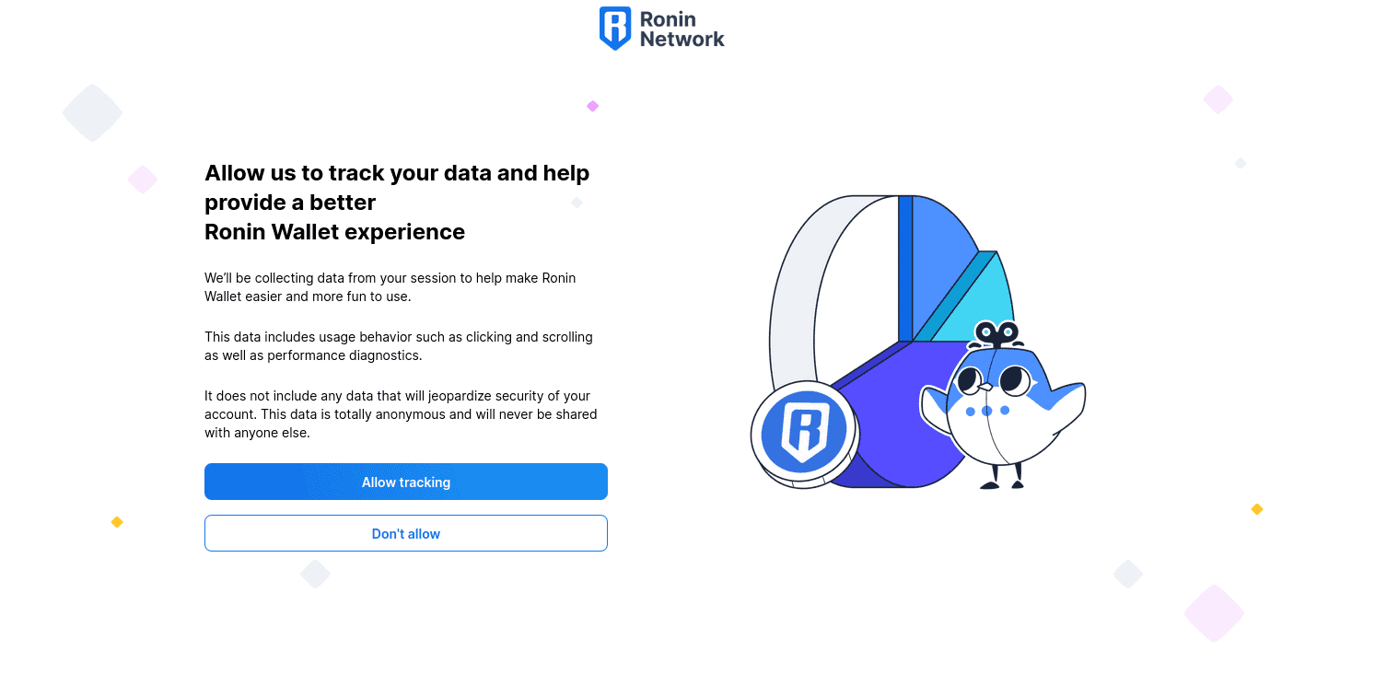Image resolution: width=1375 pixels, height=674 pixels.
Task: Click the paragraph about anonymous data
Action: point(401,414)
